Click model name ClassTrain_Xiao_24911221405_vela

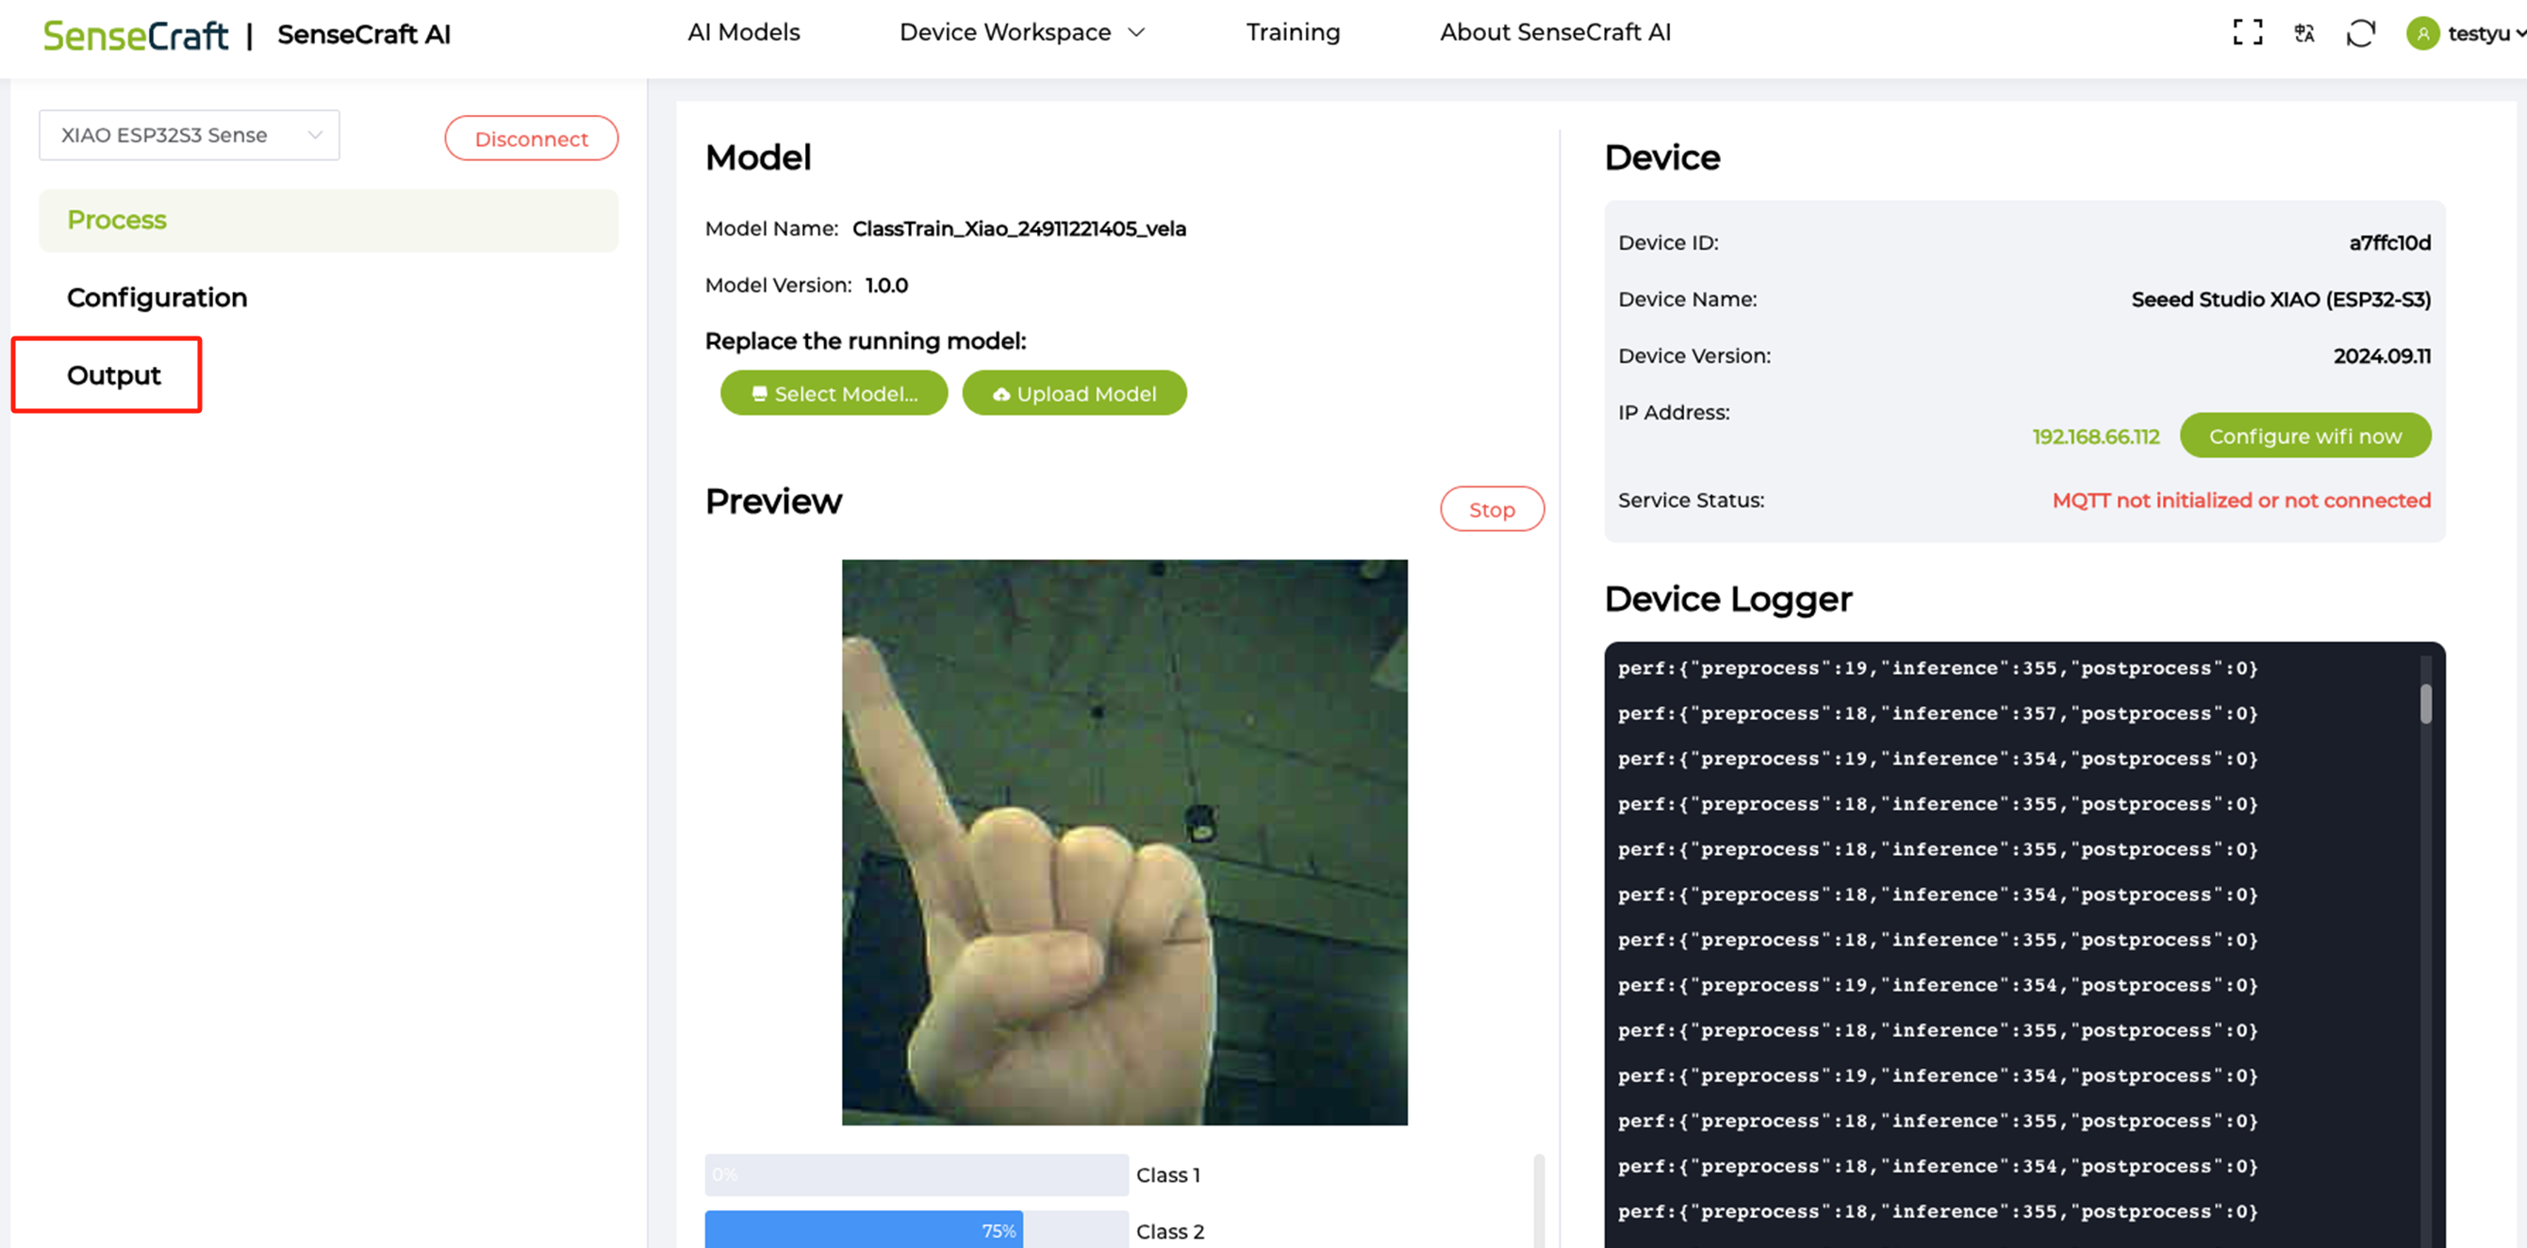point(1019,228)
